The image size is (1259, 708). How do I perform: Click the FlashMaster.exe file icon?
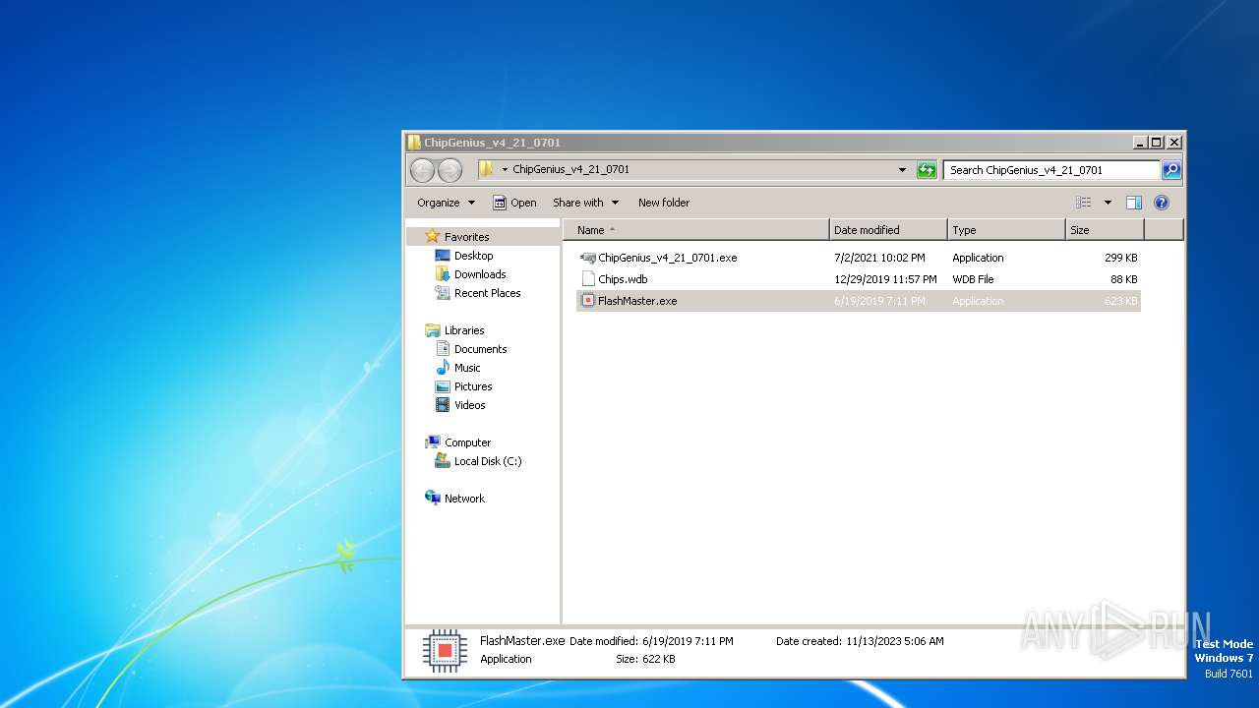(588, 301)
